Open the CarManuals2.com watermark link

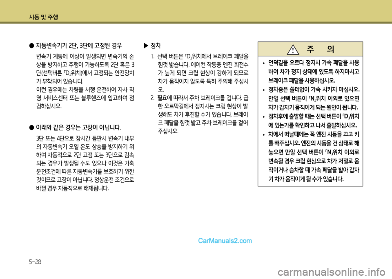coord(225,240)
